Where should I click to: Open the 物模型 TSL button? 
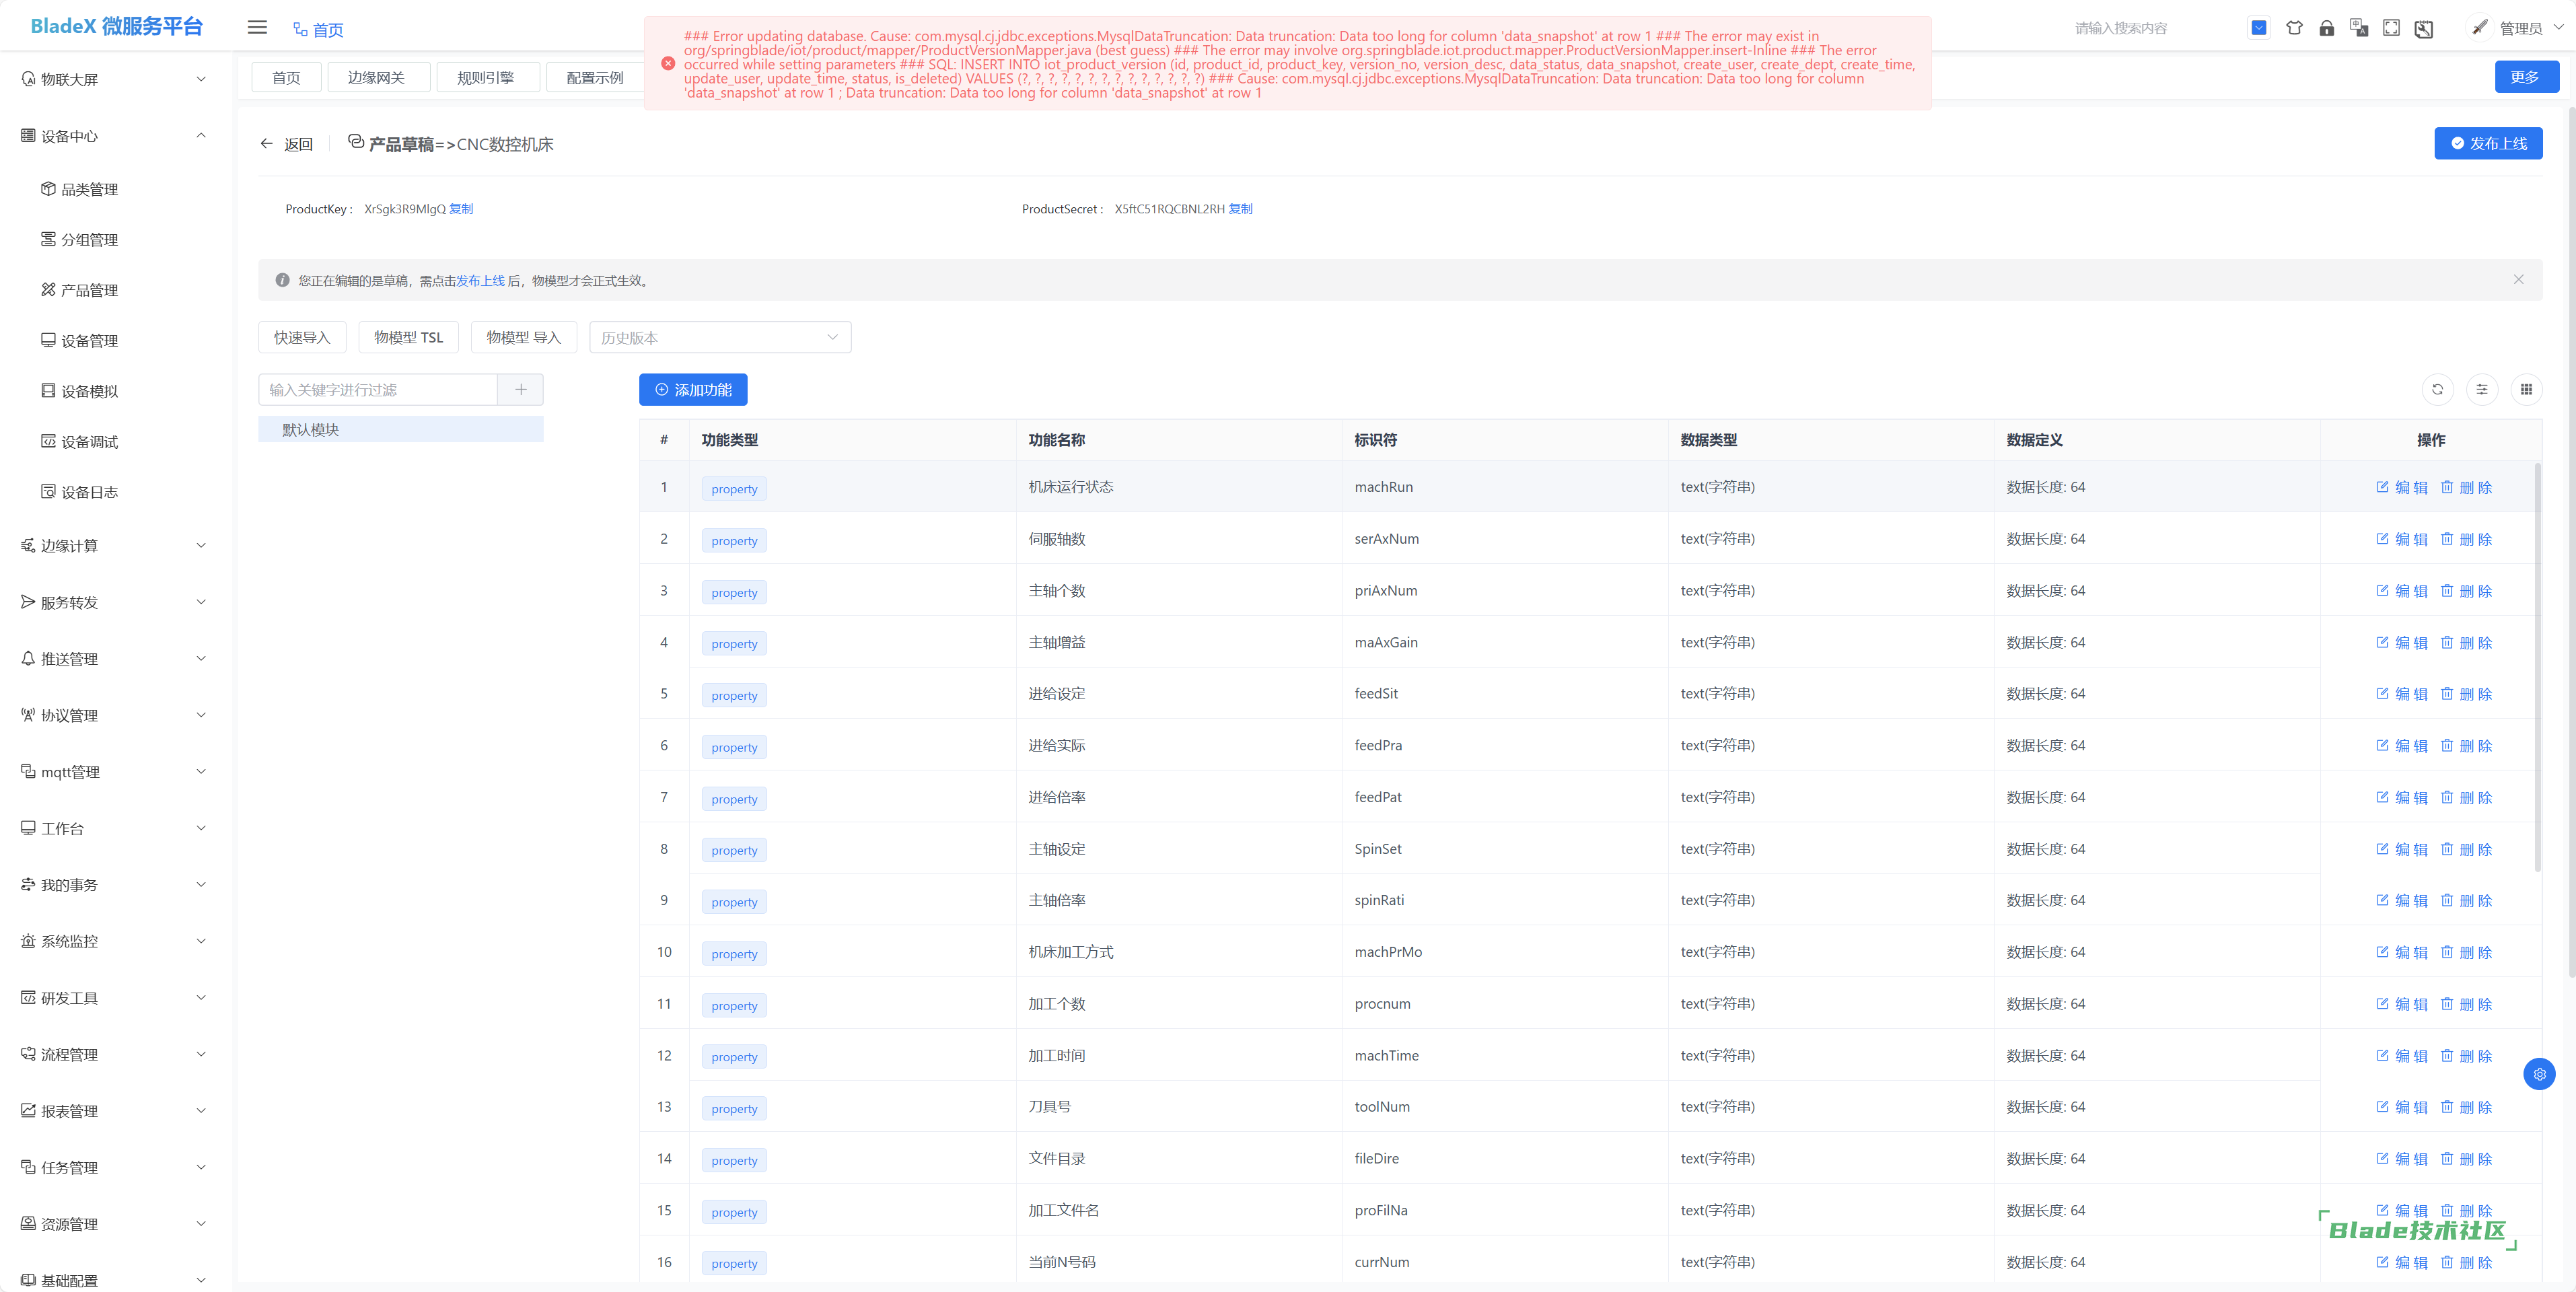pos(408,338)
